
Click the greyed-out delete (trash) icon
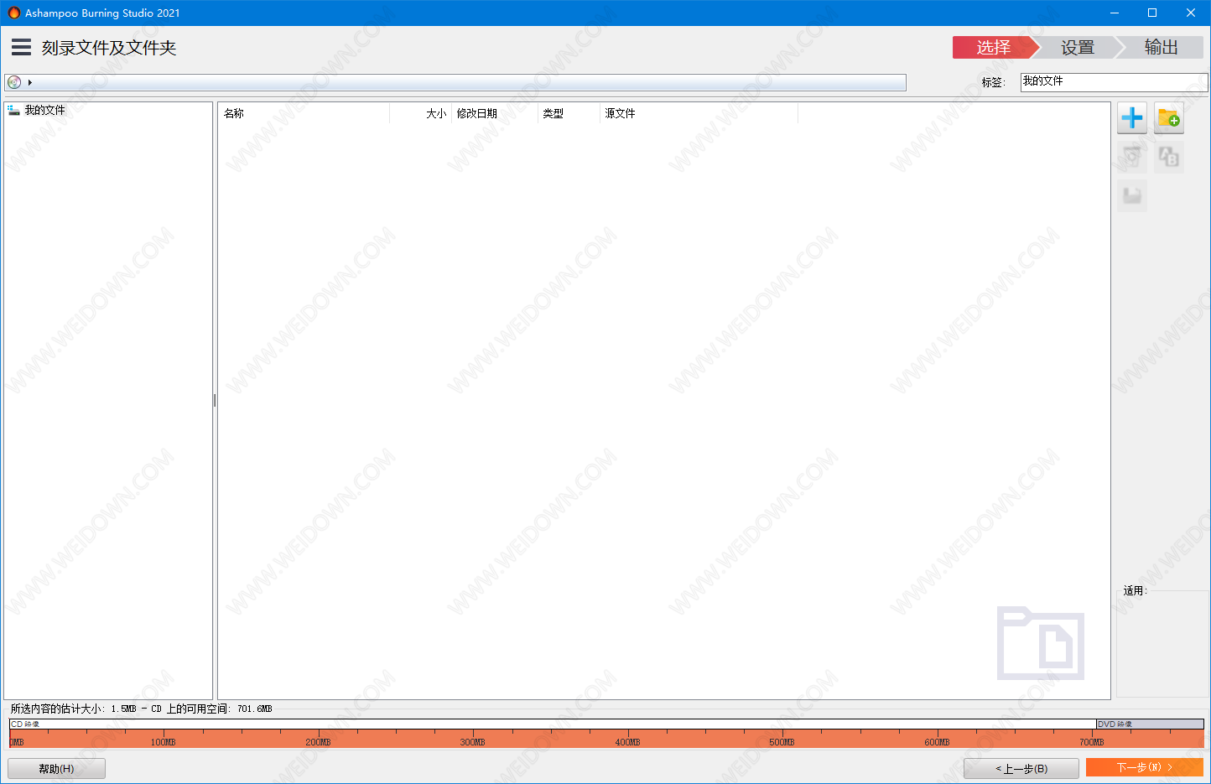[1132, 157]
